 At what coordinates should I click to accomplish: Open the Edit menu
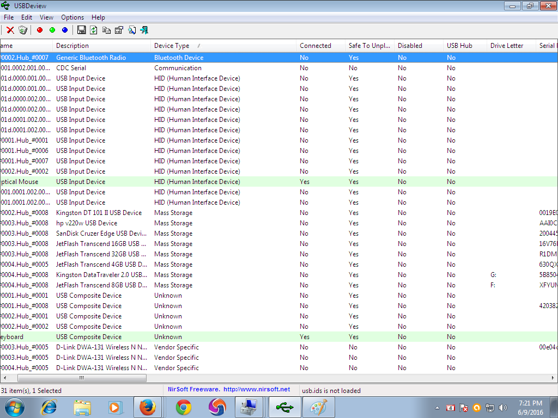pyautogui.click(x=27, y=17)
